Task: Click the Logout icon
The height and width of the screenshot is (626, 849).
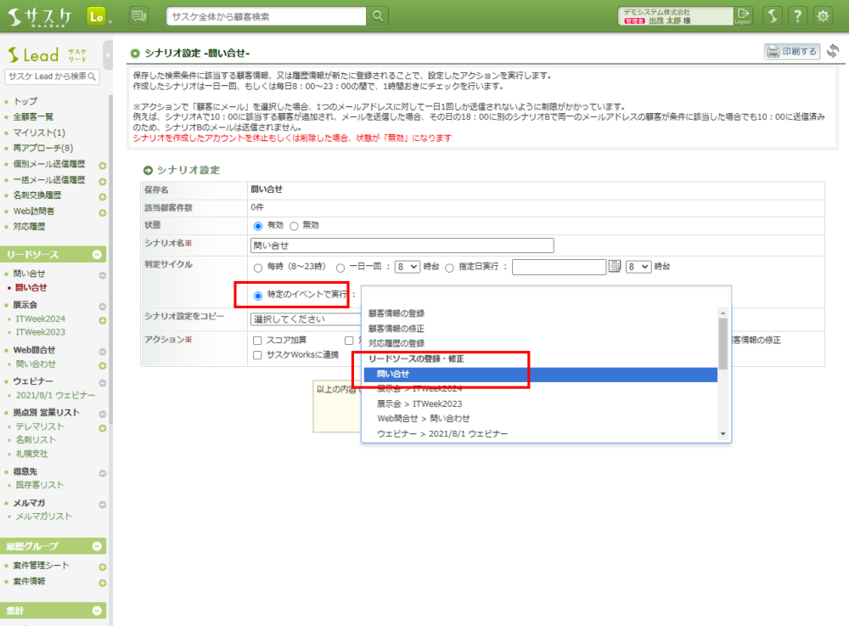Action: [x=743, y=15]
